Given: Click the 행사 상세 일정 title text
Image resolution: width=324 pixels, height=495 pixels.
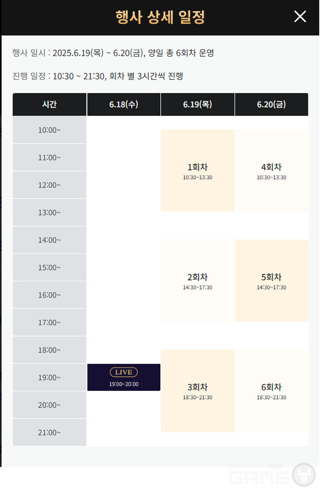Looking at the screenshot, I should 160,17.
